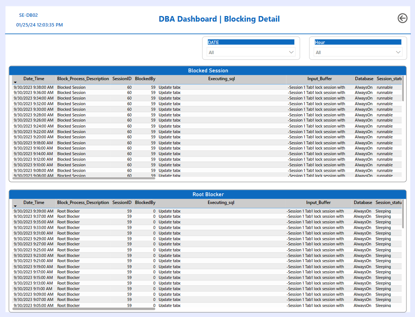Viewport: 415px width, 317px height.
Task: Click Blocked Session cell in the 9:32:00 AM row
Action: pos(71,104)
